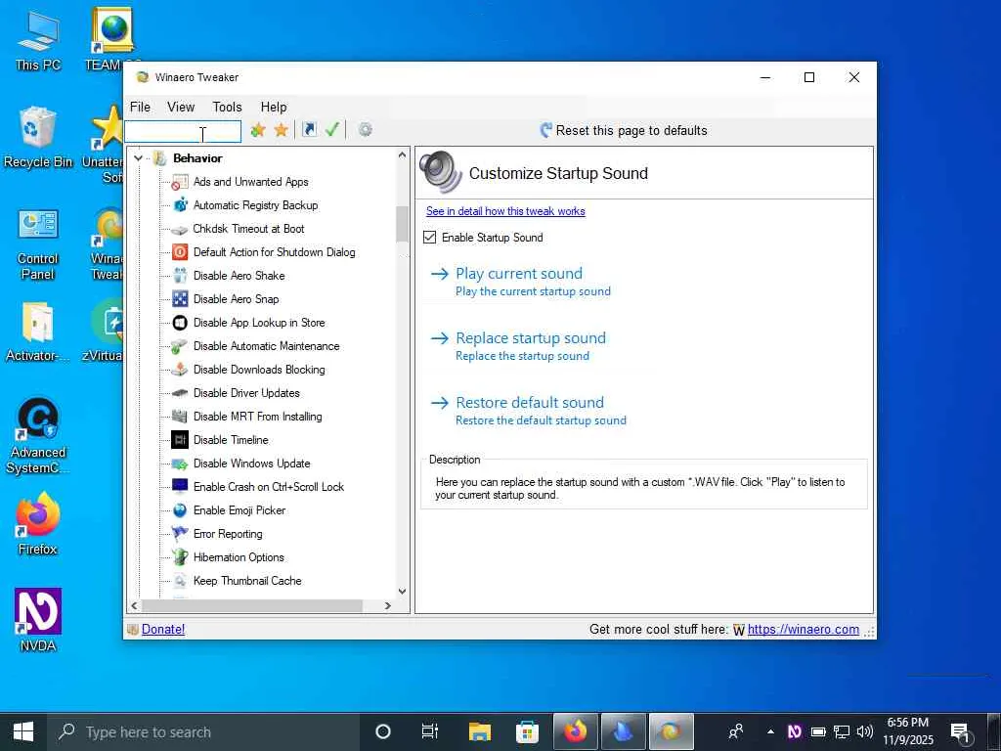
Task: Open the Help menu
Action: [x=274, y=107]
